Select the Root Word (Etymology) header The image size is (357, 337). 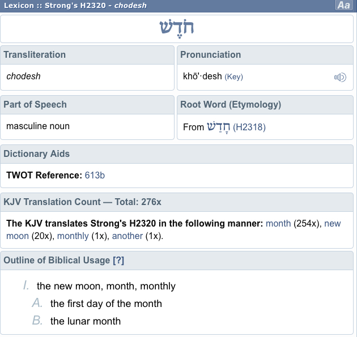tap(230, 105)
